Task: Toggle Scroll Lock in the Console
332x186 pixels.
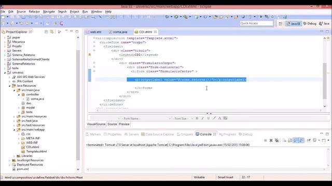Action: 290,140
